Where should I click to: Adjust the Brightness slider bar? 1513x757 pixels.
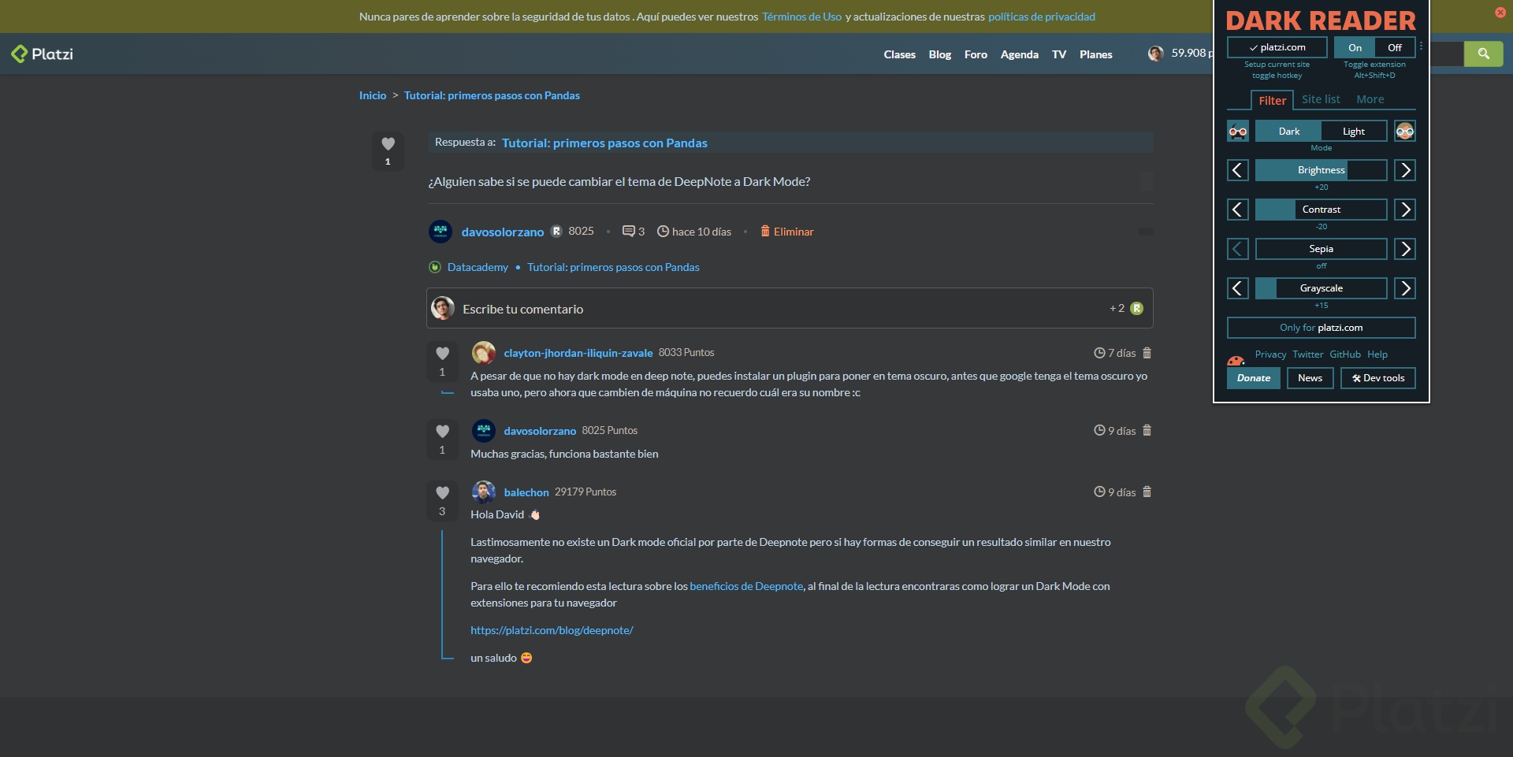coord(1322,170)
